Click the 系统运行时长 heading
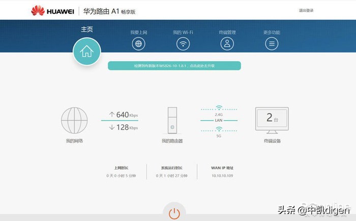This screenshot has width=356, height=221. [x=172, y=168]
